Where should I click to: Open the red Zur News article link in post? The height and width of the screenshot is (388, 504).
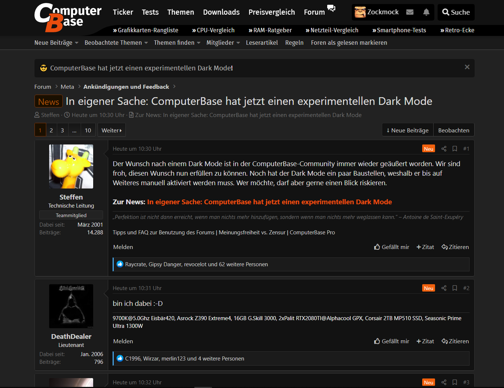pyautogui.click(x=270, y=202)
